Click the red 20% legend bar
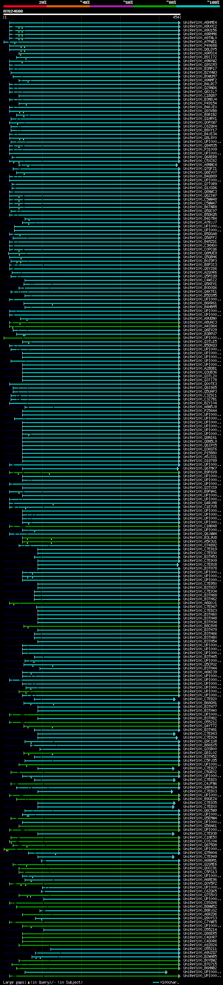This screenshot has height=985, width=223. tap(25, 6)
